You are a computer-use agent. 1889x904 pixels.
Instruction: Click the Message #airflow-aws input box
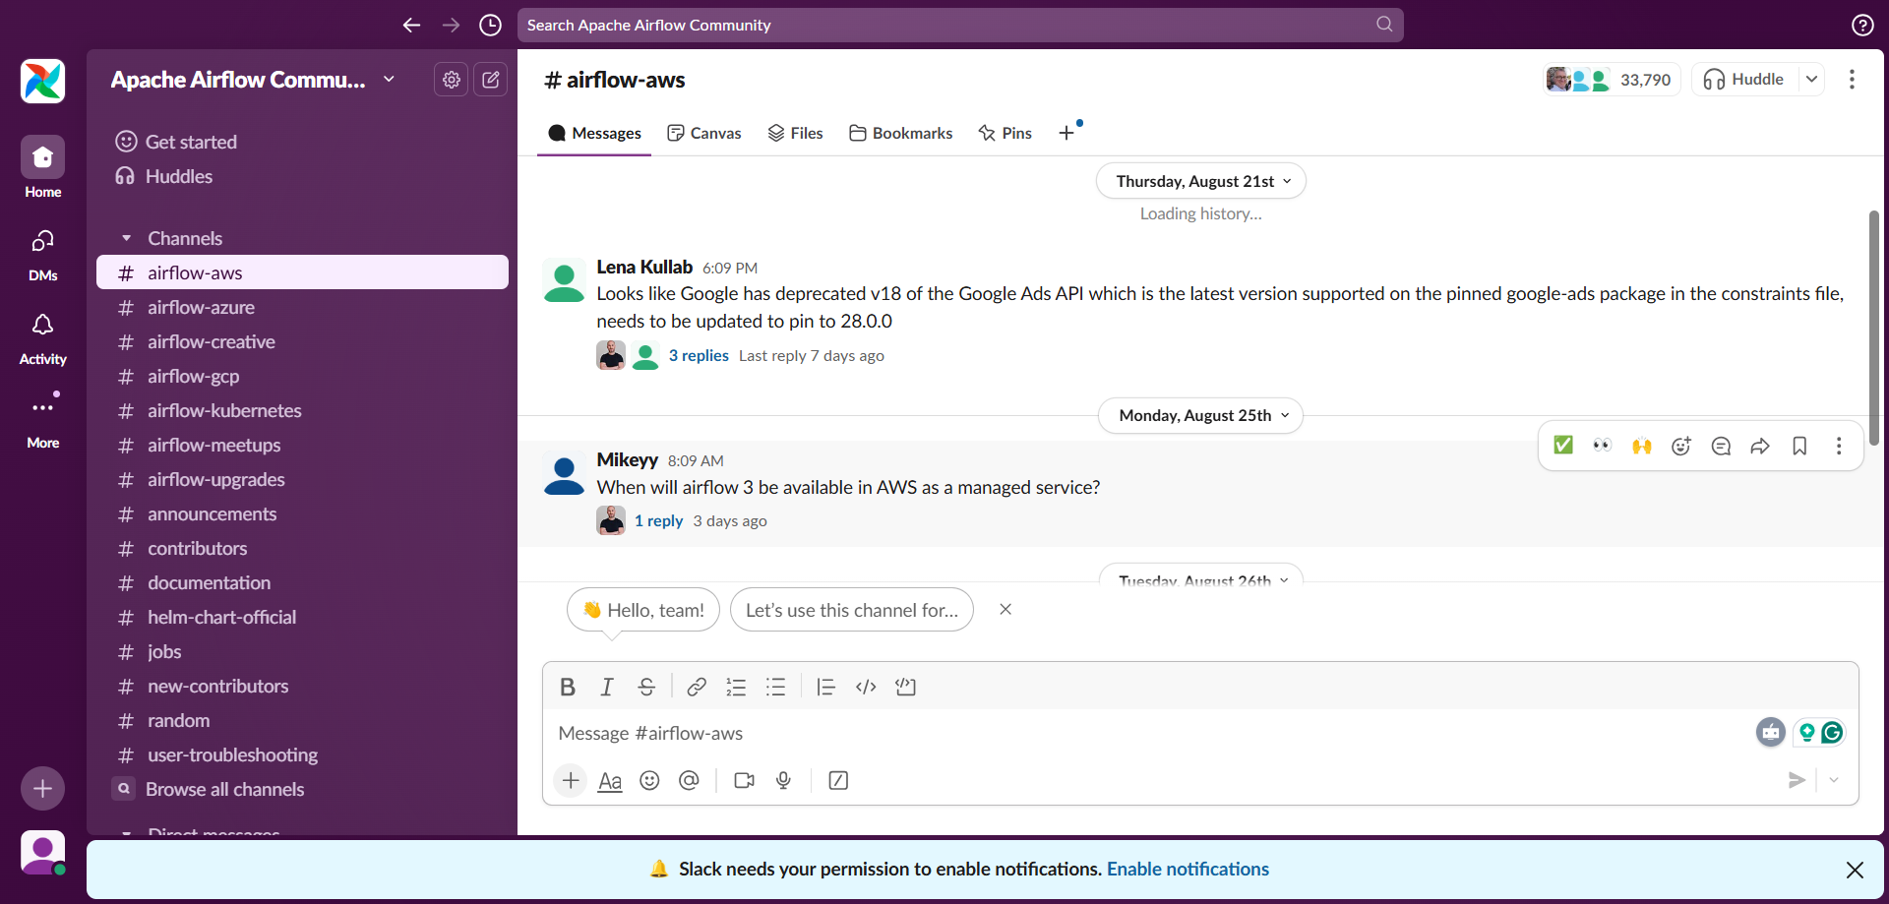(1151, 733)
